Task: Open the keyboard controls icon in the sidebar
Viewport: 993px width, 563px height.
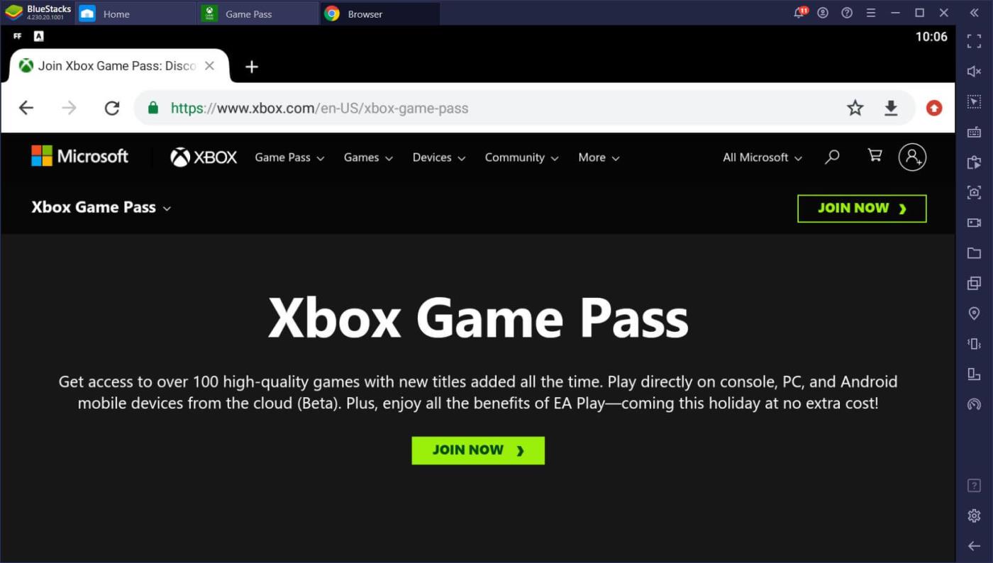Action: (x=974, y=132)
